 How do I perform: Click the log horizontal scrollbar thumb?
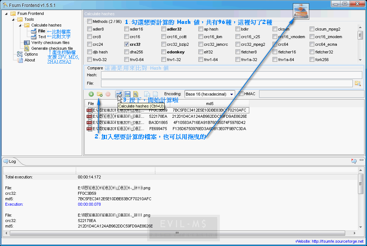[177, 233]
